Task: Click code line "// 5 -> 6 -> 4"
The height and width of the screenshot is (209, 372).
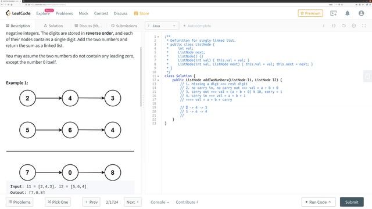Action: point(194,111)
